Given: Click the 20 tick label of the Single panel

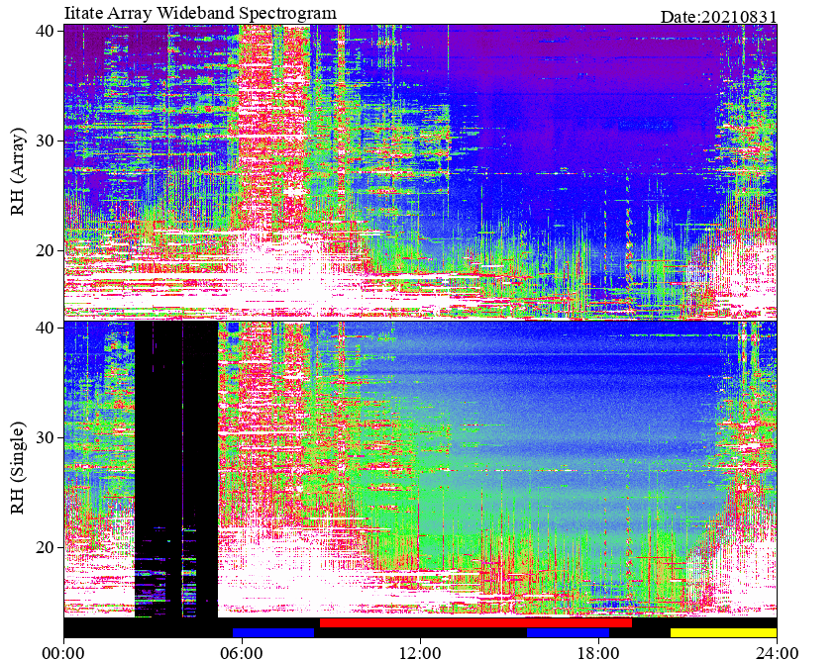Looking at the screenshot, I should point(45,547).
